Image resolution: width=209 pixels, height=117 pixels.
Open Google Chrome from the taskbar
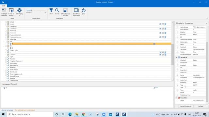(x=84, y=114)
